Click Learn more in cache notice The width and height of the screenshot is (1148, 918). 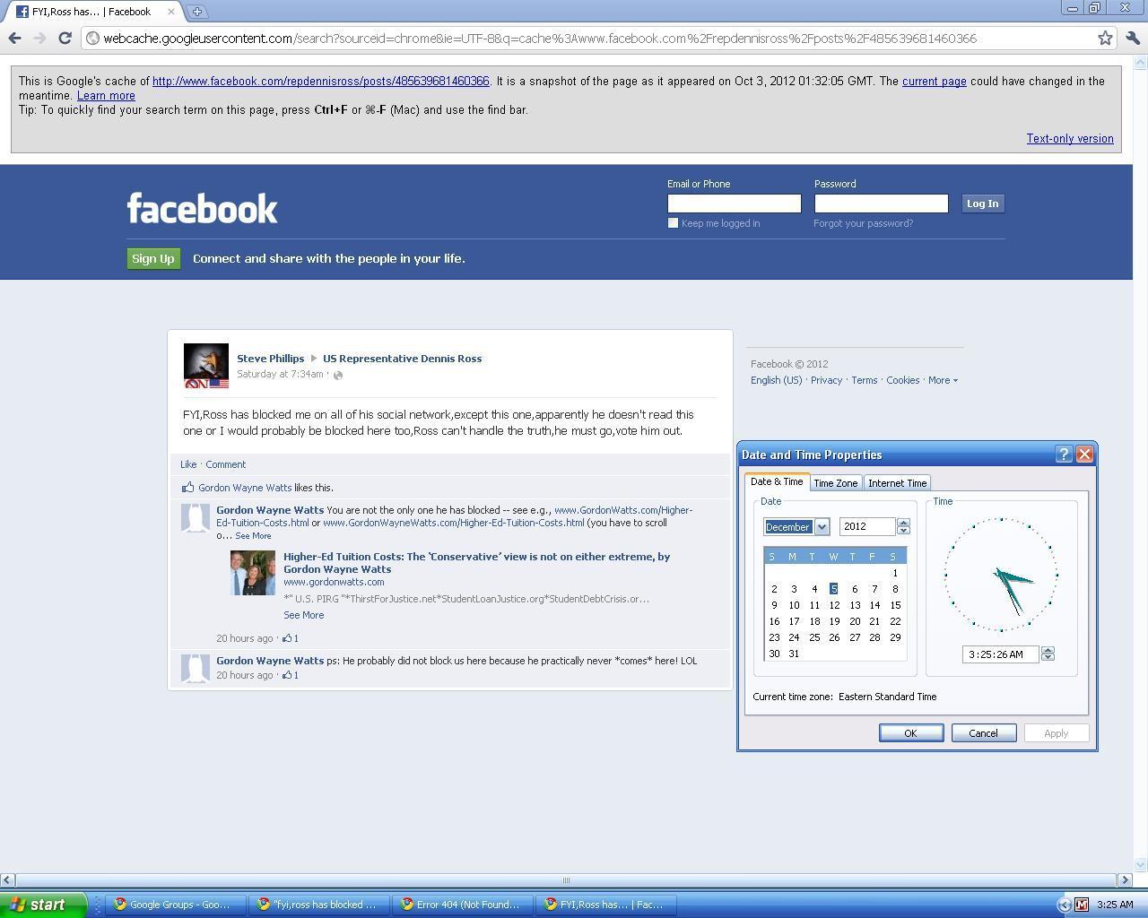pyautogui.click(x=106, y=96)
